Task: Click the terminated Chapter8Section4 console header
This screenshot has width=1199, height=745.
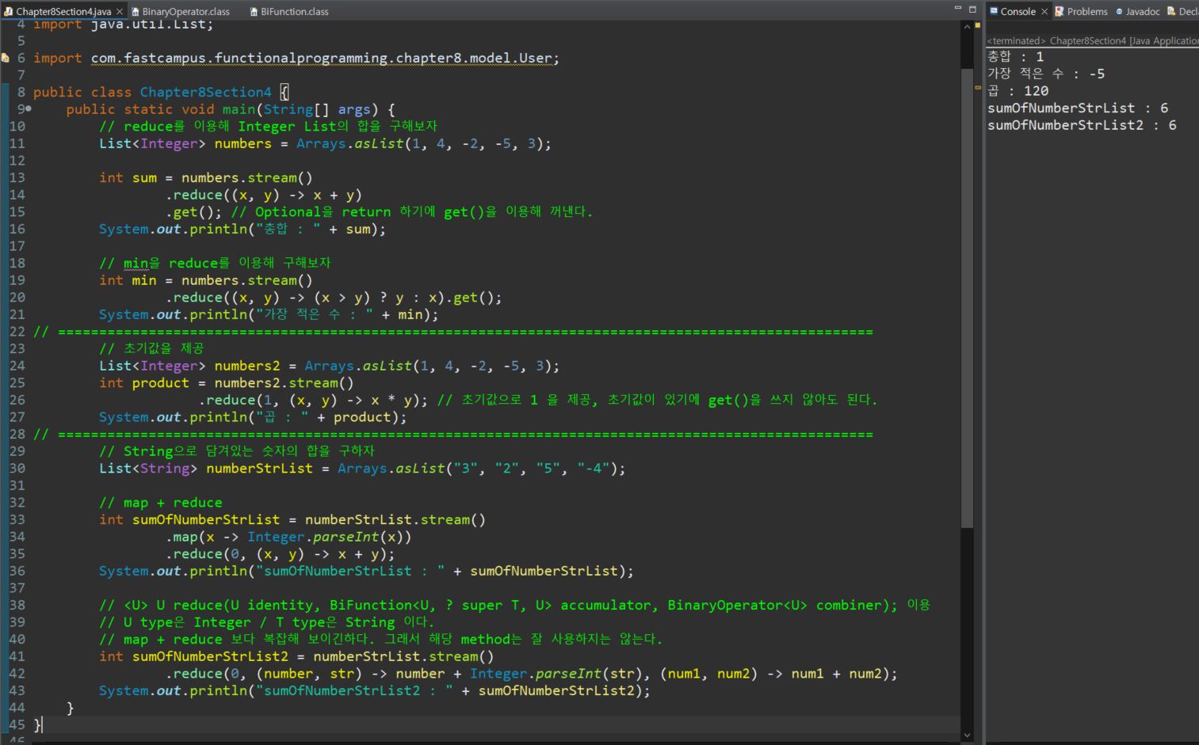Action: (1093, 40)
